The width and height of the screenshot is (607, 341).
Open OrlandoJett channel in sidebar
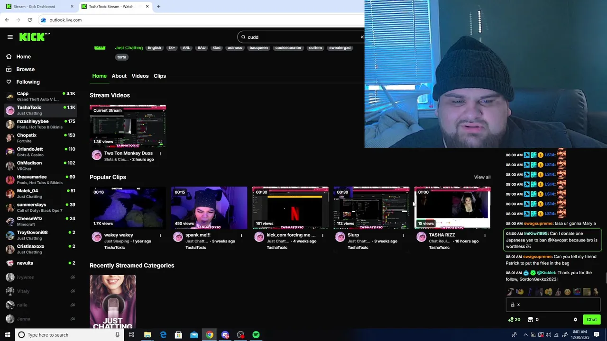[40, 152]
